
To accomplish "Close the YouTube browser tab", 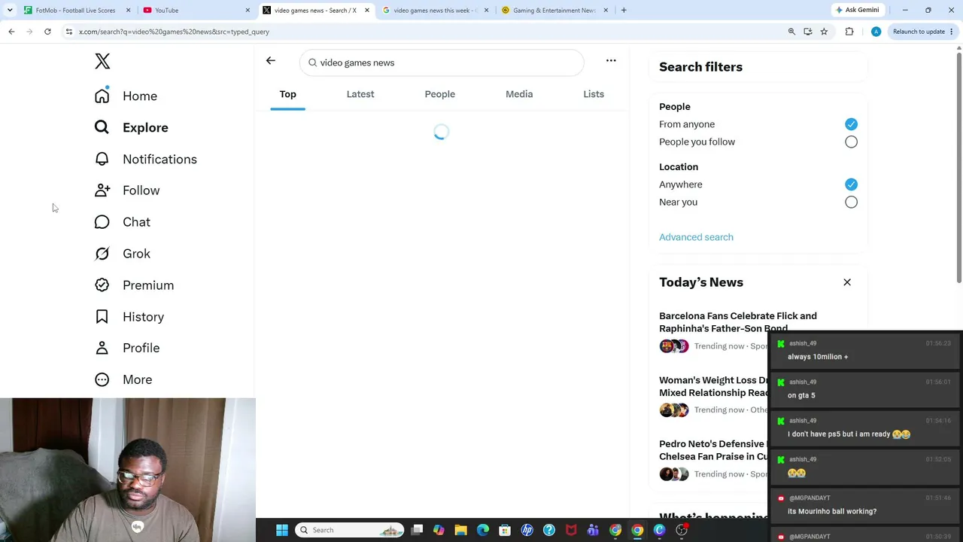I will 248,11.
